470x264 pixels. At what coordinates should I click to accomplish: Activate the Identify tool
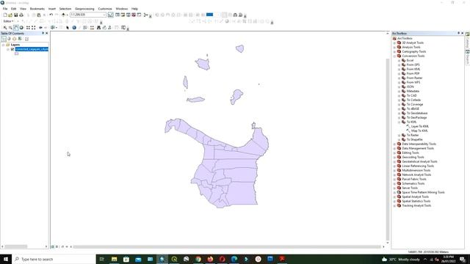tap(74, 28)
